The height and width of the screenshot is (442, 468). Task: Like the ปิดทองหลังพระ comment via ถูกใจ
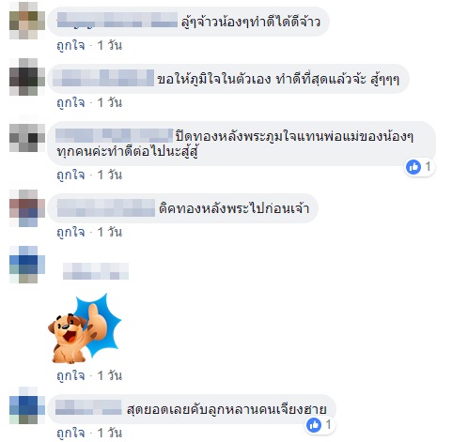pyautogui.click(x=70, y=175)
